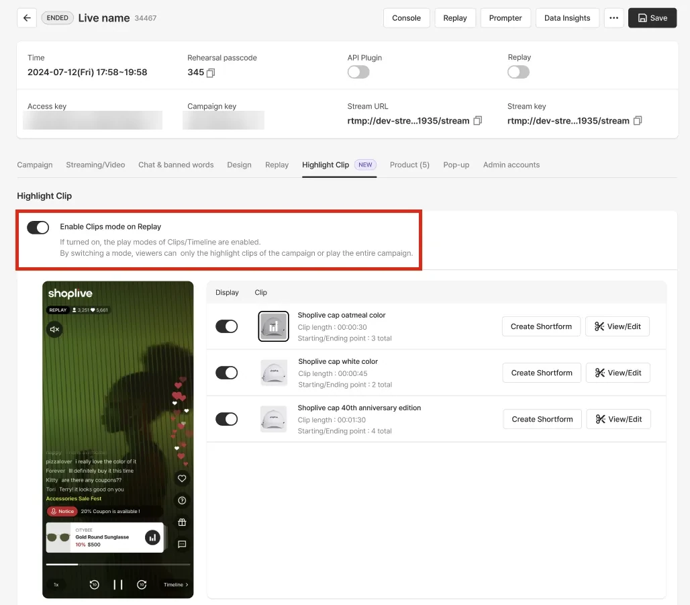Open the Product (5) tab
The width and height of the screenshot is (690, 605).
409,165
